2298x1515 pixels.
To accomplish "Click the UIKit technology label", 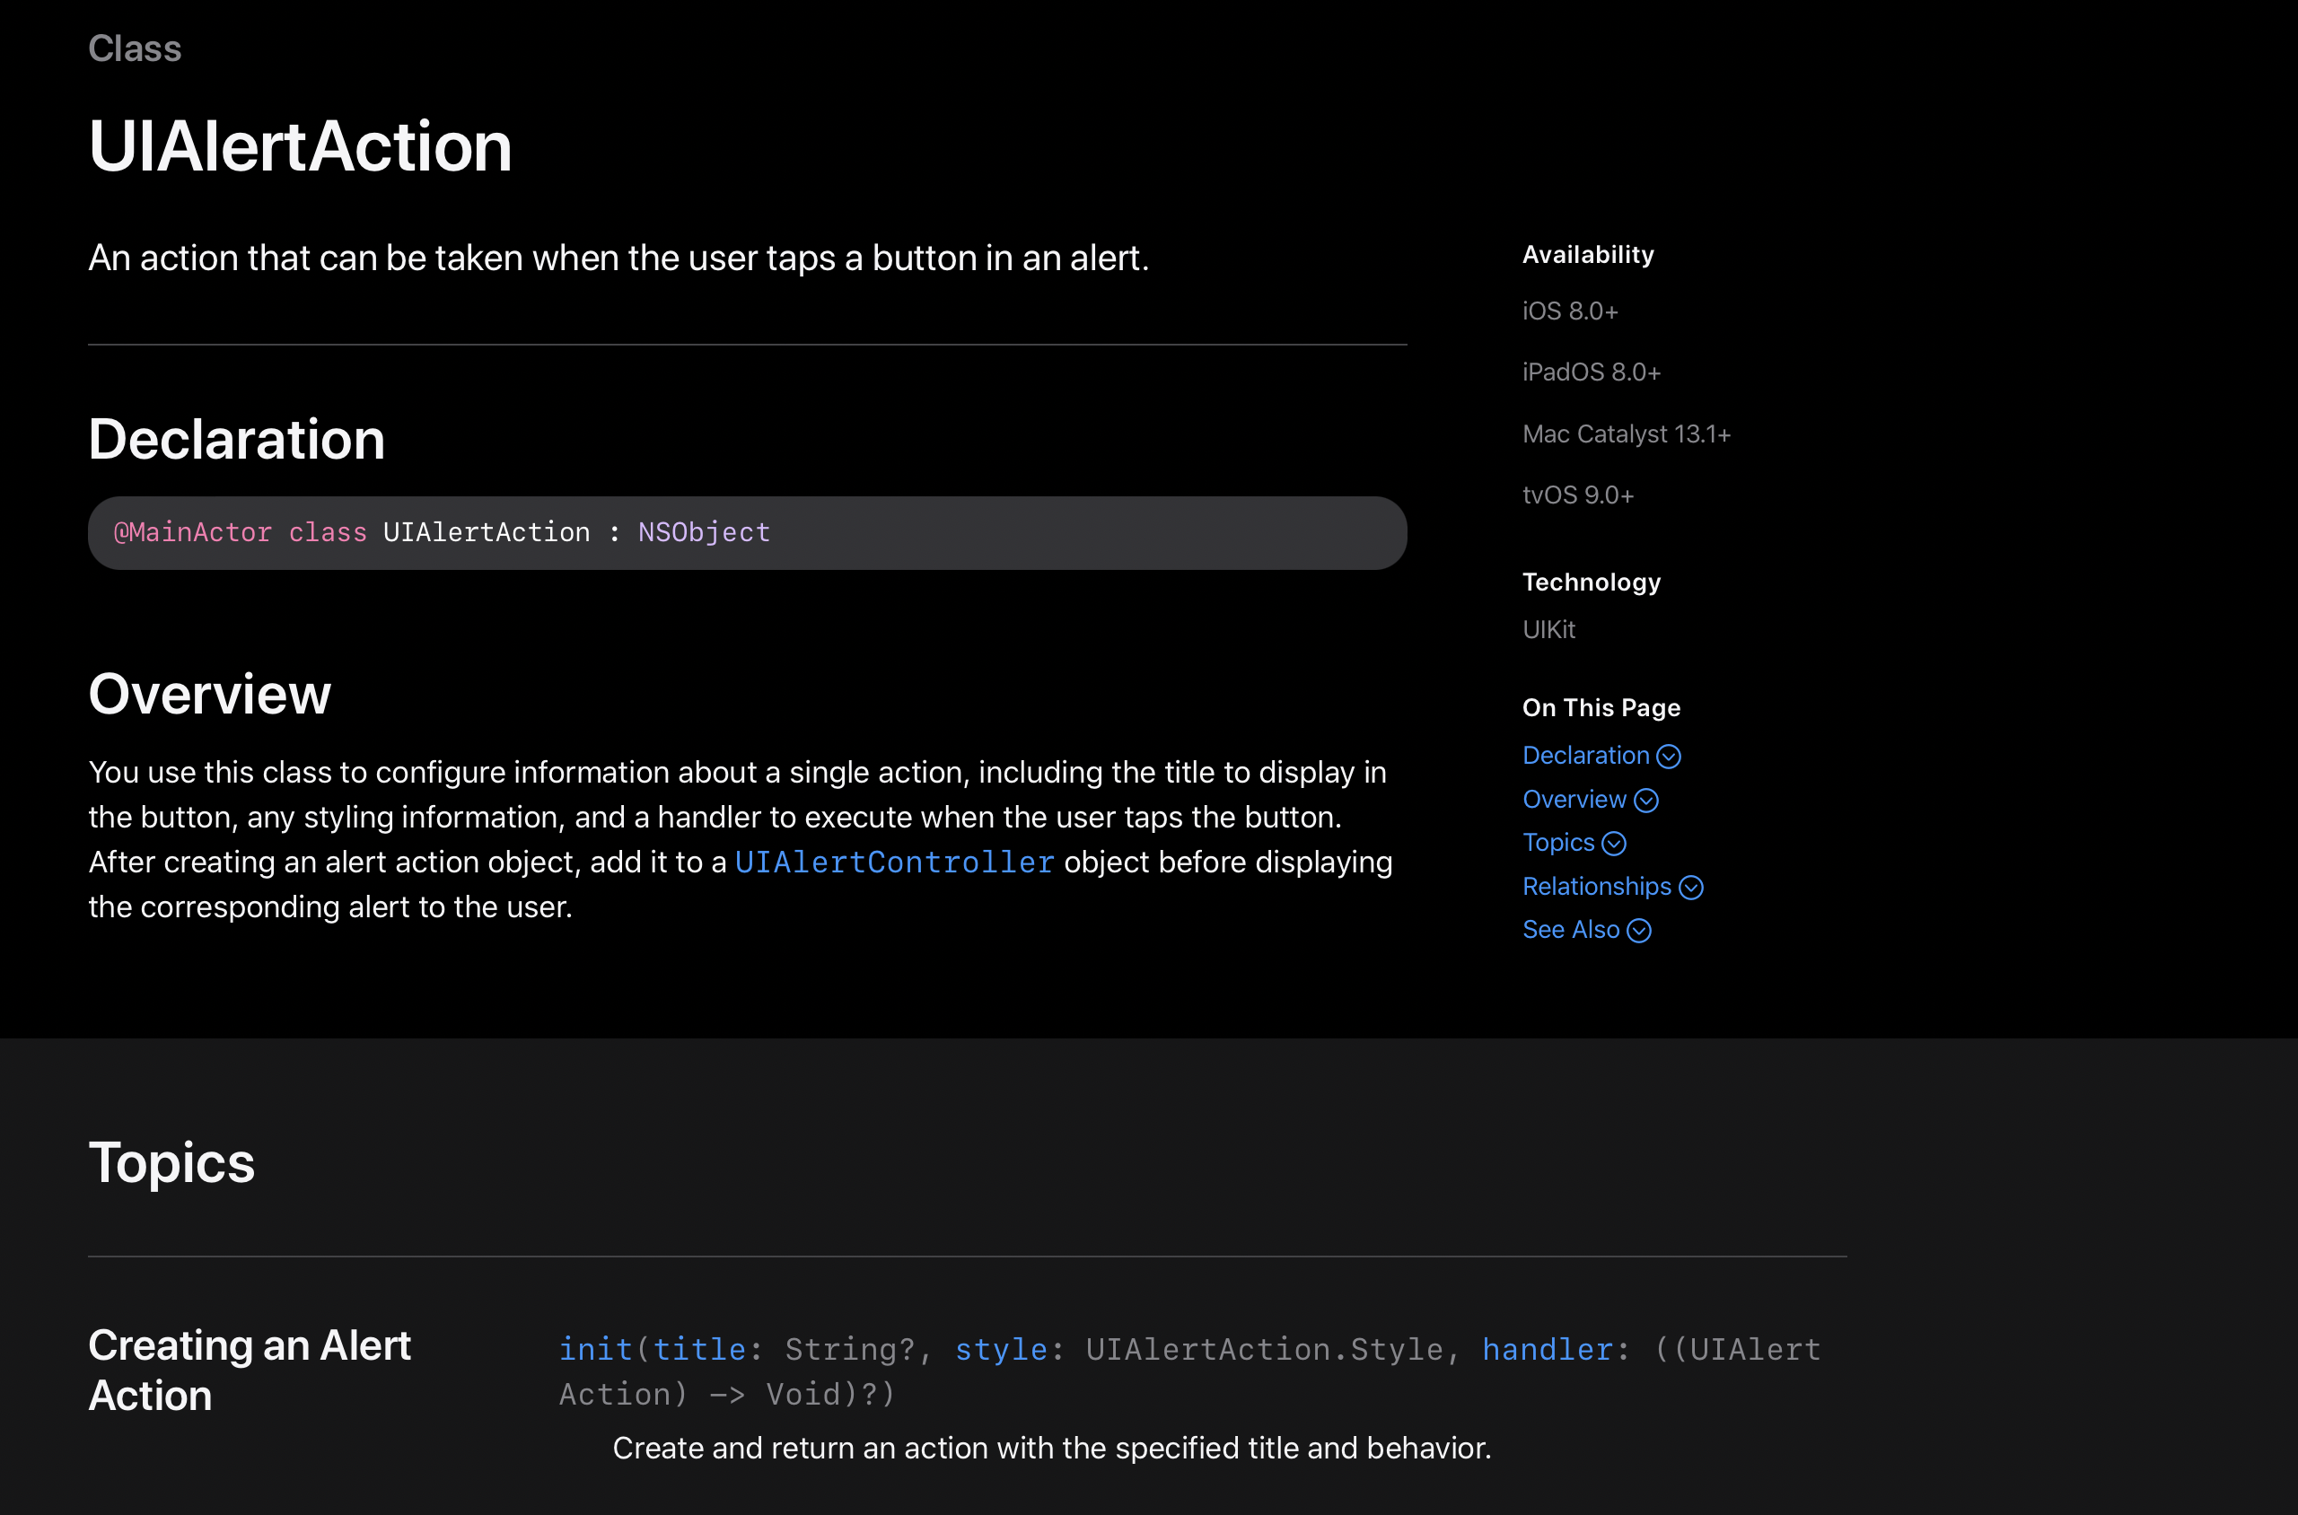I will (1548, 630).
